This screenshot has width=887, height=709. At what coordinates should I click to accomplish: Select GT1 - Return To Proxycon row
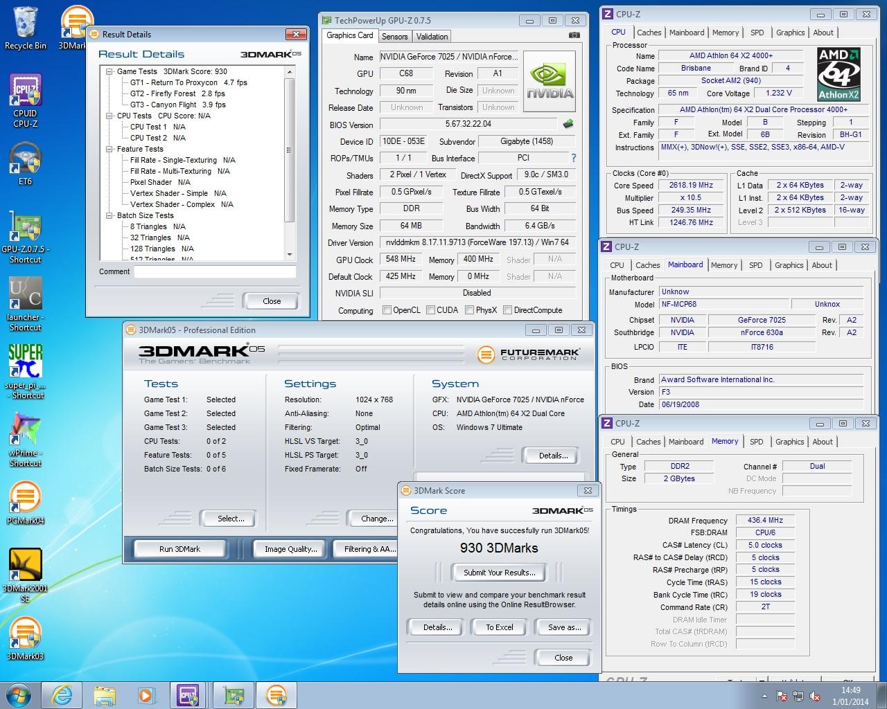click(x=188, y=82)
